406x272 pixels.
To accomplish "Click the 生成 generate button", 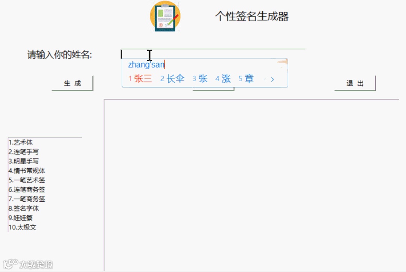I will [x=72, y=83].
